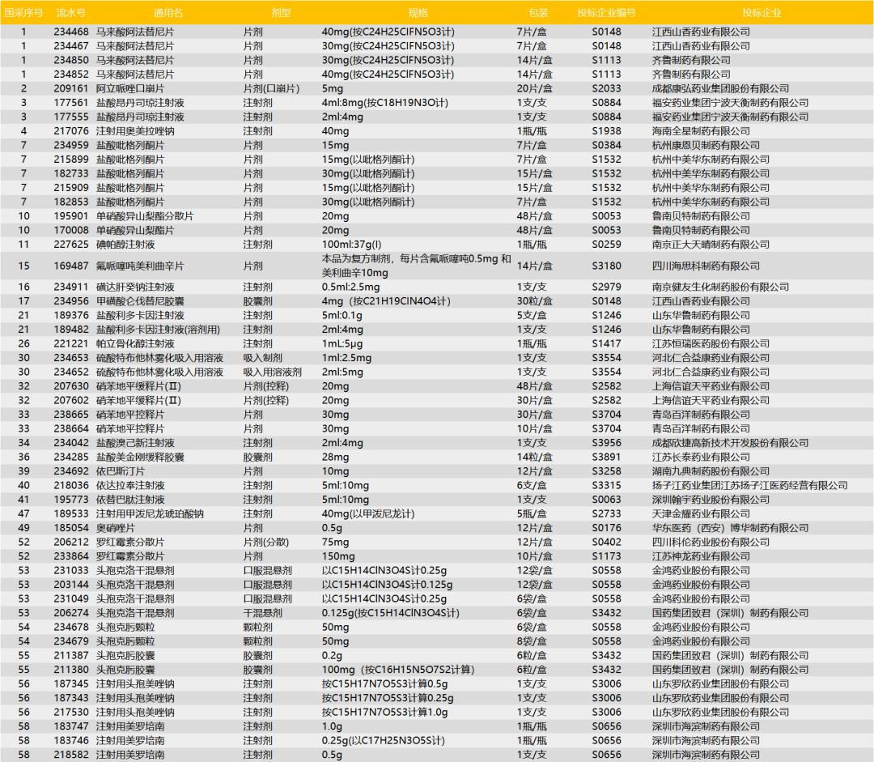Click company 成都欣捷高新技术开发股份有限公司
Viewport: 874px width, 762px height.
(730, 443)
